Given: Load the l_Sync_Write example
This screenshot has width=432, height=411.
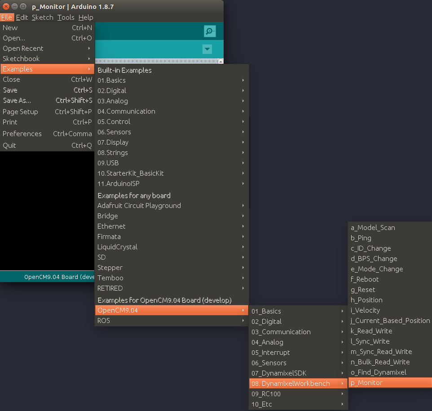Looking at the screenshot, I should point(390,341).
